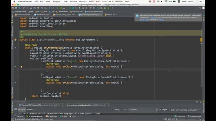216x121 pixels.
Task: Click the Redo toolbar icon
Action: pyautogui.click(x=27, y=8)
